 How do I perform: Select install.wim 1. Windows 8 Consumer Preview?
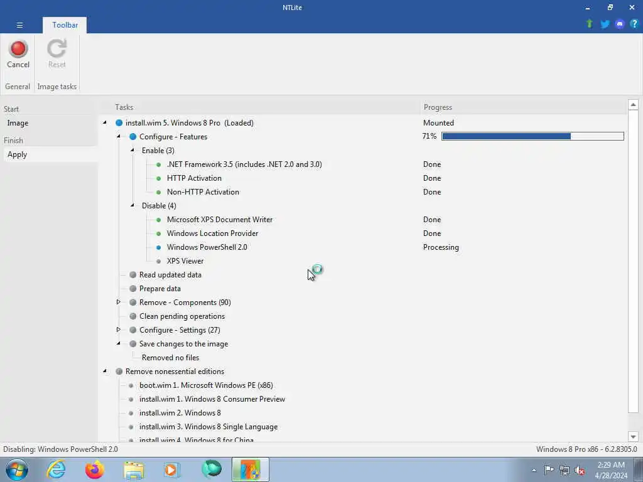(x=212, y=399)
